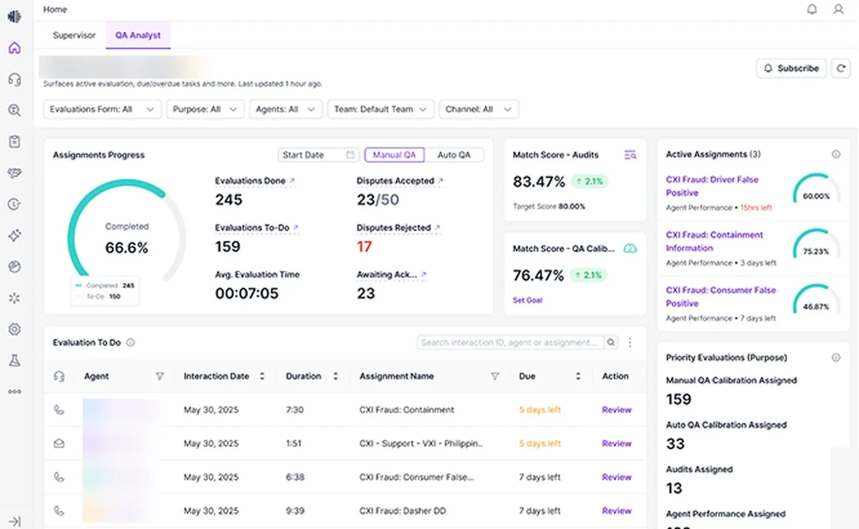Click the search magnifier in Evaluation To Do
859x529 pixels.
click(611, 343)
